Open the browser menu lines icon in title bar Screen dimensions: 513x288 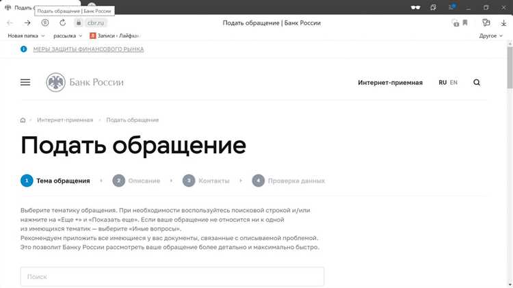(x=451, y=7)
